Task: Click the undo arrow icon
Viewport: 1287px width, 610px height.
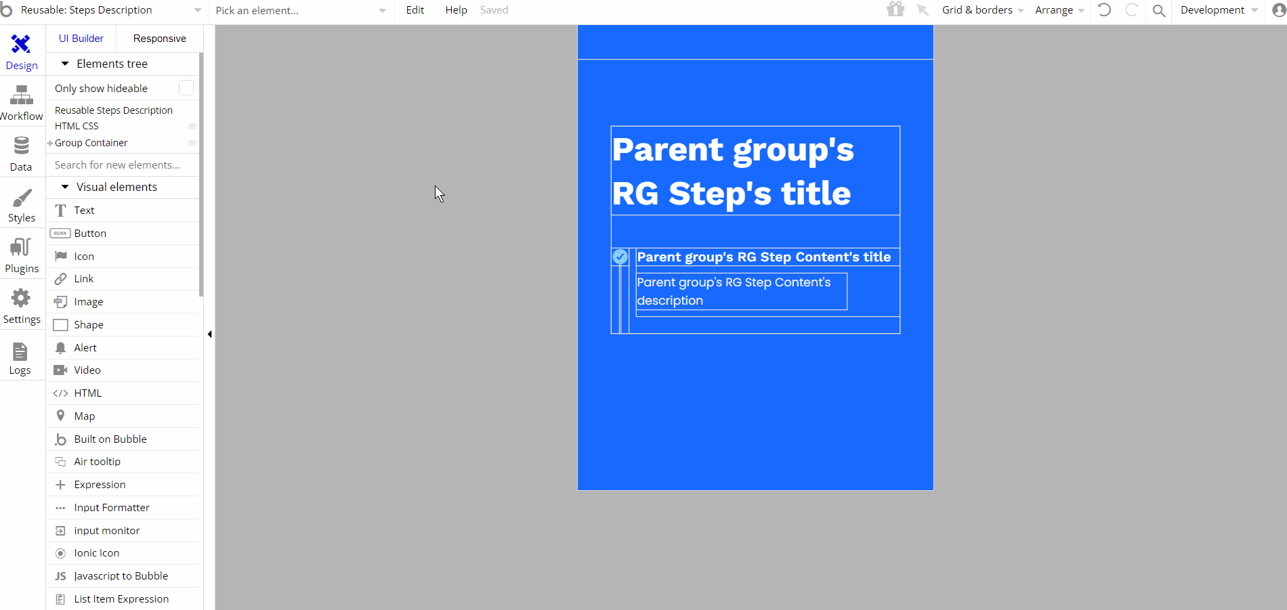Action: 1104,9
